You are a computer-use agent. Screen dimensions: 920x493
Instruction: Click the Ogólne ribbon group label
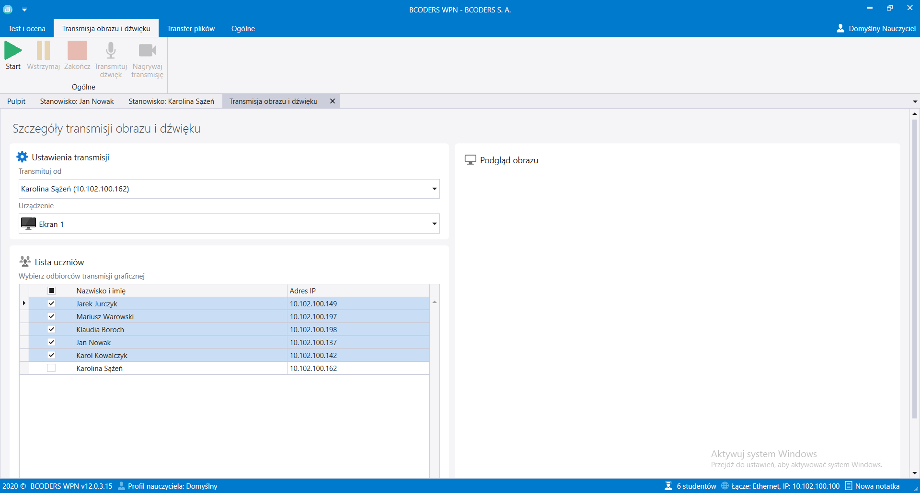(83, 87)
